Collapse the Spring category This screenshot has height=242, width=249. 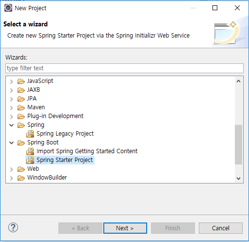tap(11, 125)
